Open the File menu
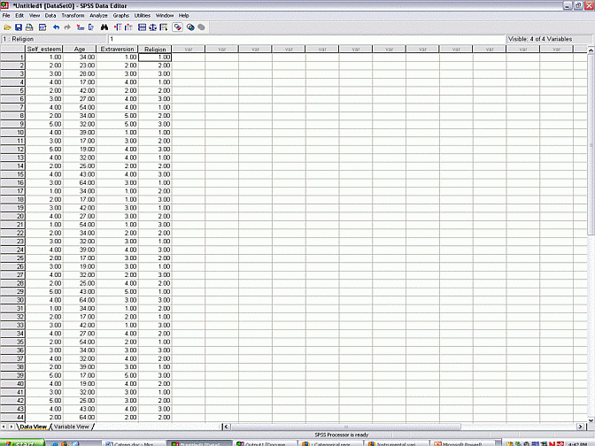The height and width of the screenshot is (446, 595). click(6, 16)
